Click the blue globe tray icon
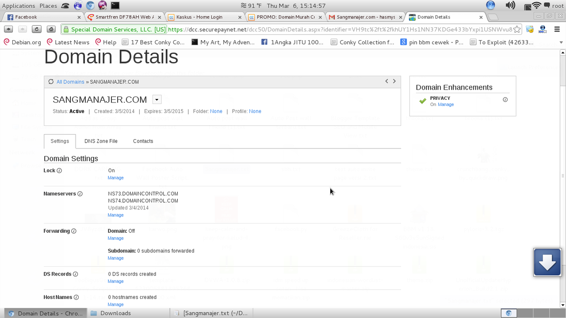 pyautogui.click(x=490, y=5)
